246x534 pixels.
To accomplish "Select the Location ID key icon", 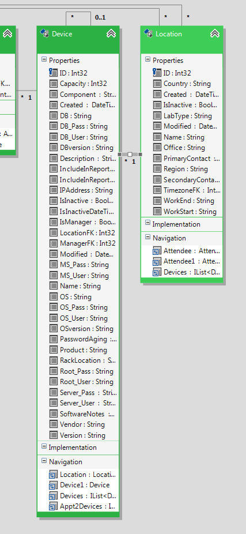I will [157, 73].
